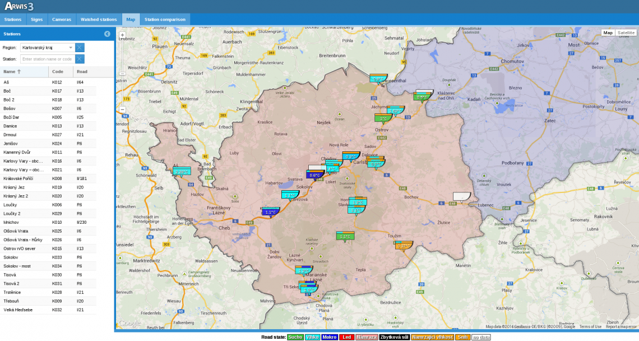639x341 pixels.
Task: Open the Stations tab
Action: coord(13,20)
